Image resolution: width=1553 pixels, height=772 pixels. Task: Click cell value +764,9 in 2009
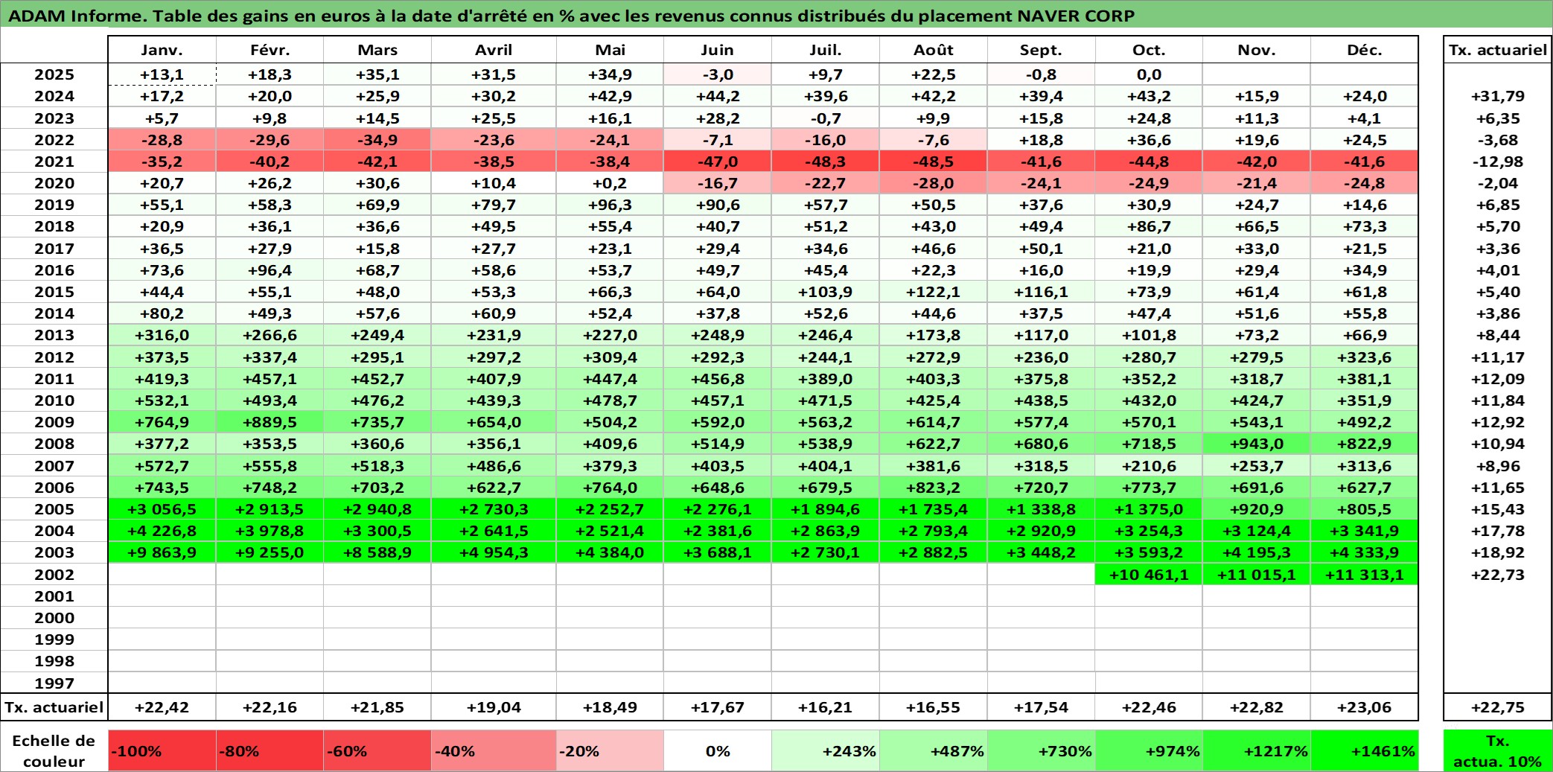pyautogui.click(x=162, y=422)
